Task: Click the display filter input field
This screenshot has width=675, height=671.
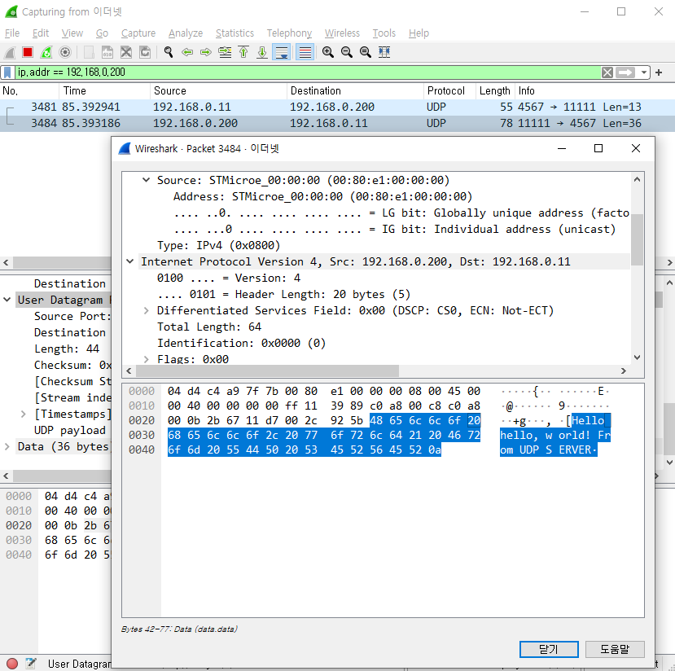Action: (308, 72)
